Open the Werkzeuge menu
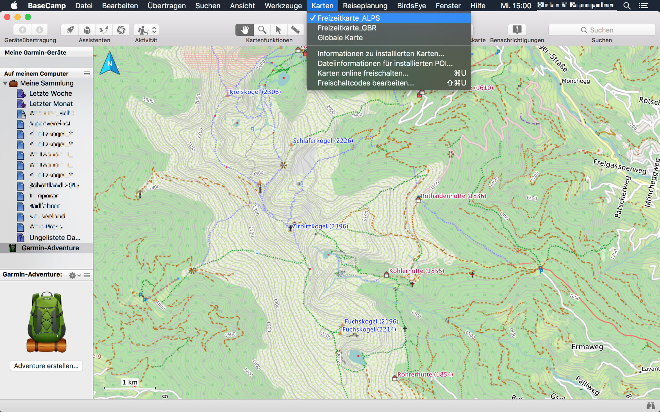The image size is (660, 412). point(283,5)
